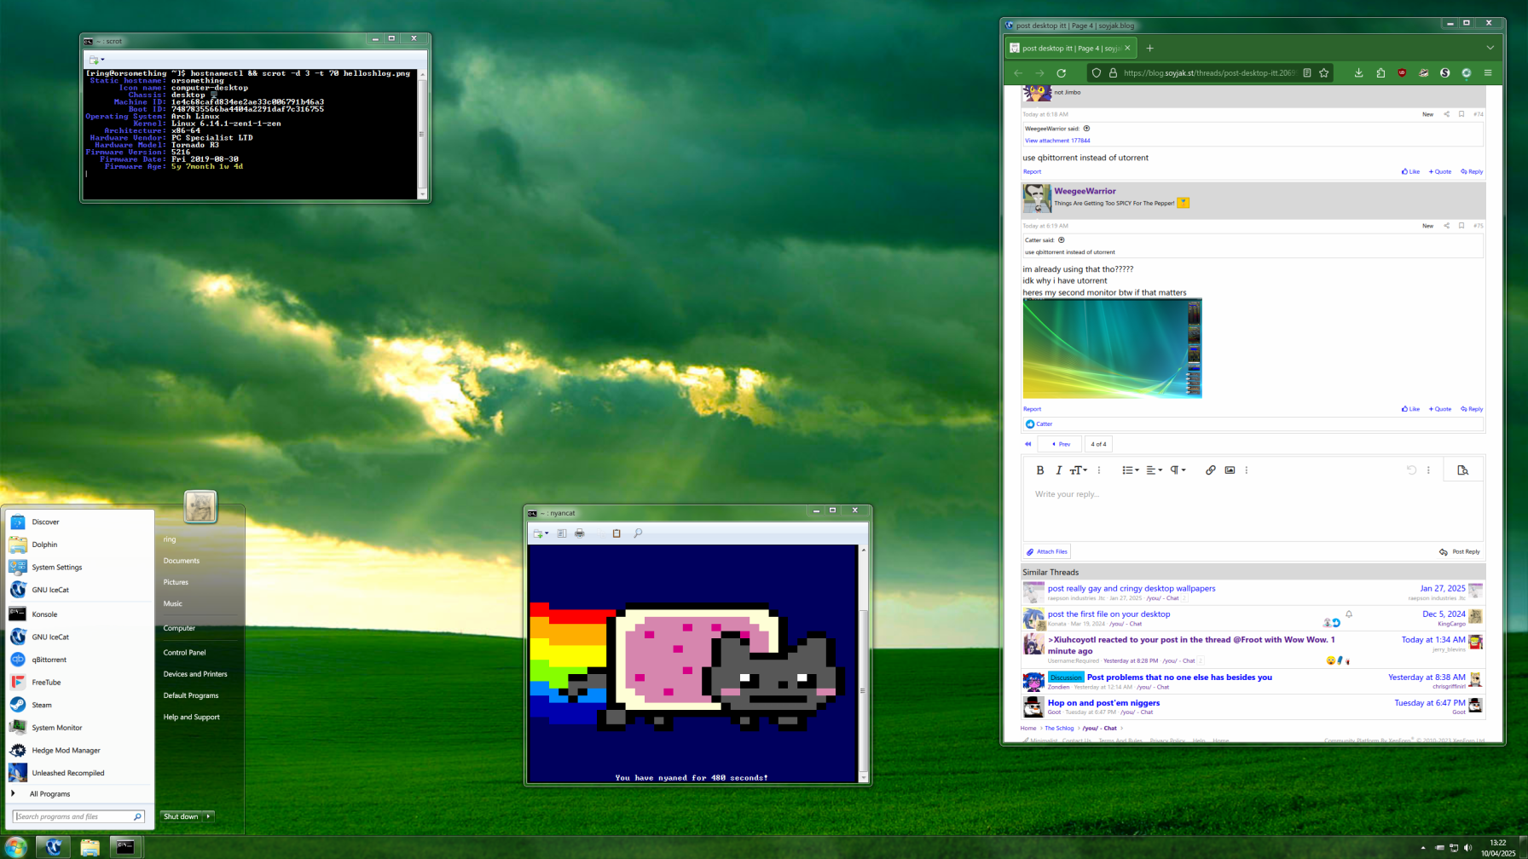The height and width of the screenshot is (859, 1528).
Task: Click the undo icon in reply editor
Action: click(1411, 470)
